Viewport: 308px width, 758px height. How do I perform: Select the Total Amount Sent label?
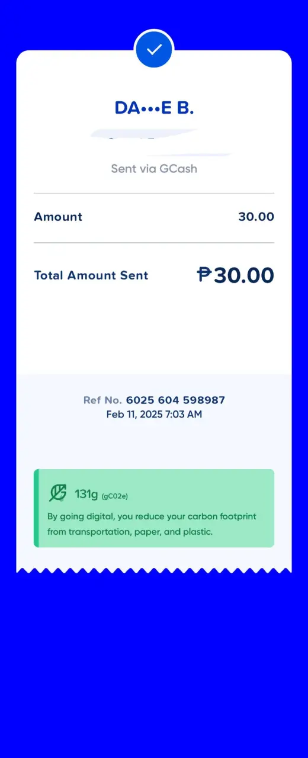click(91, 275)
